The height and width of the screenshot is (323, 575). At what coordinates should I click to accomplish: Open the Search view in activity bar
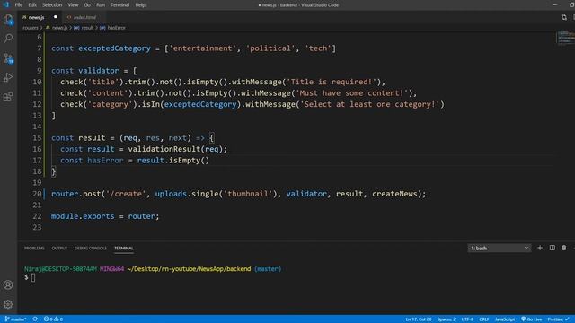8,38
